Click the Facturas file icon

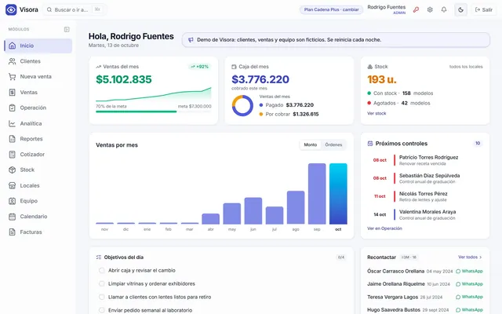click(13, 232)
